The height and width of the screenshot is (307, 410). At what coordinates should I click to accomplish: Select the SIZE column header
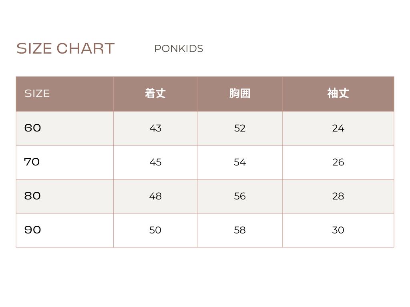(37, 94)
